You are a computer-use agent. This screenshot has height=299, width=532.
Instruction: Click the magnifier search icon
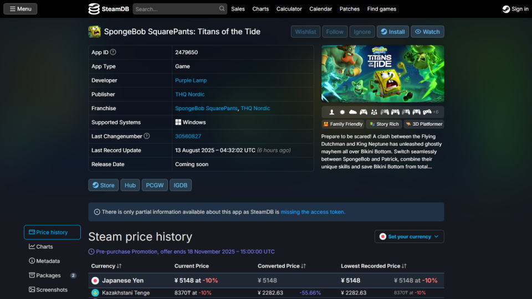[x=222, y=8]
